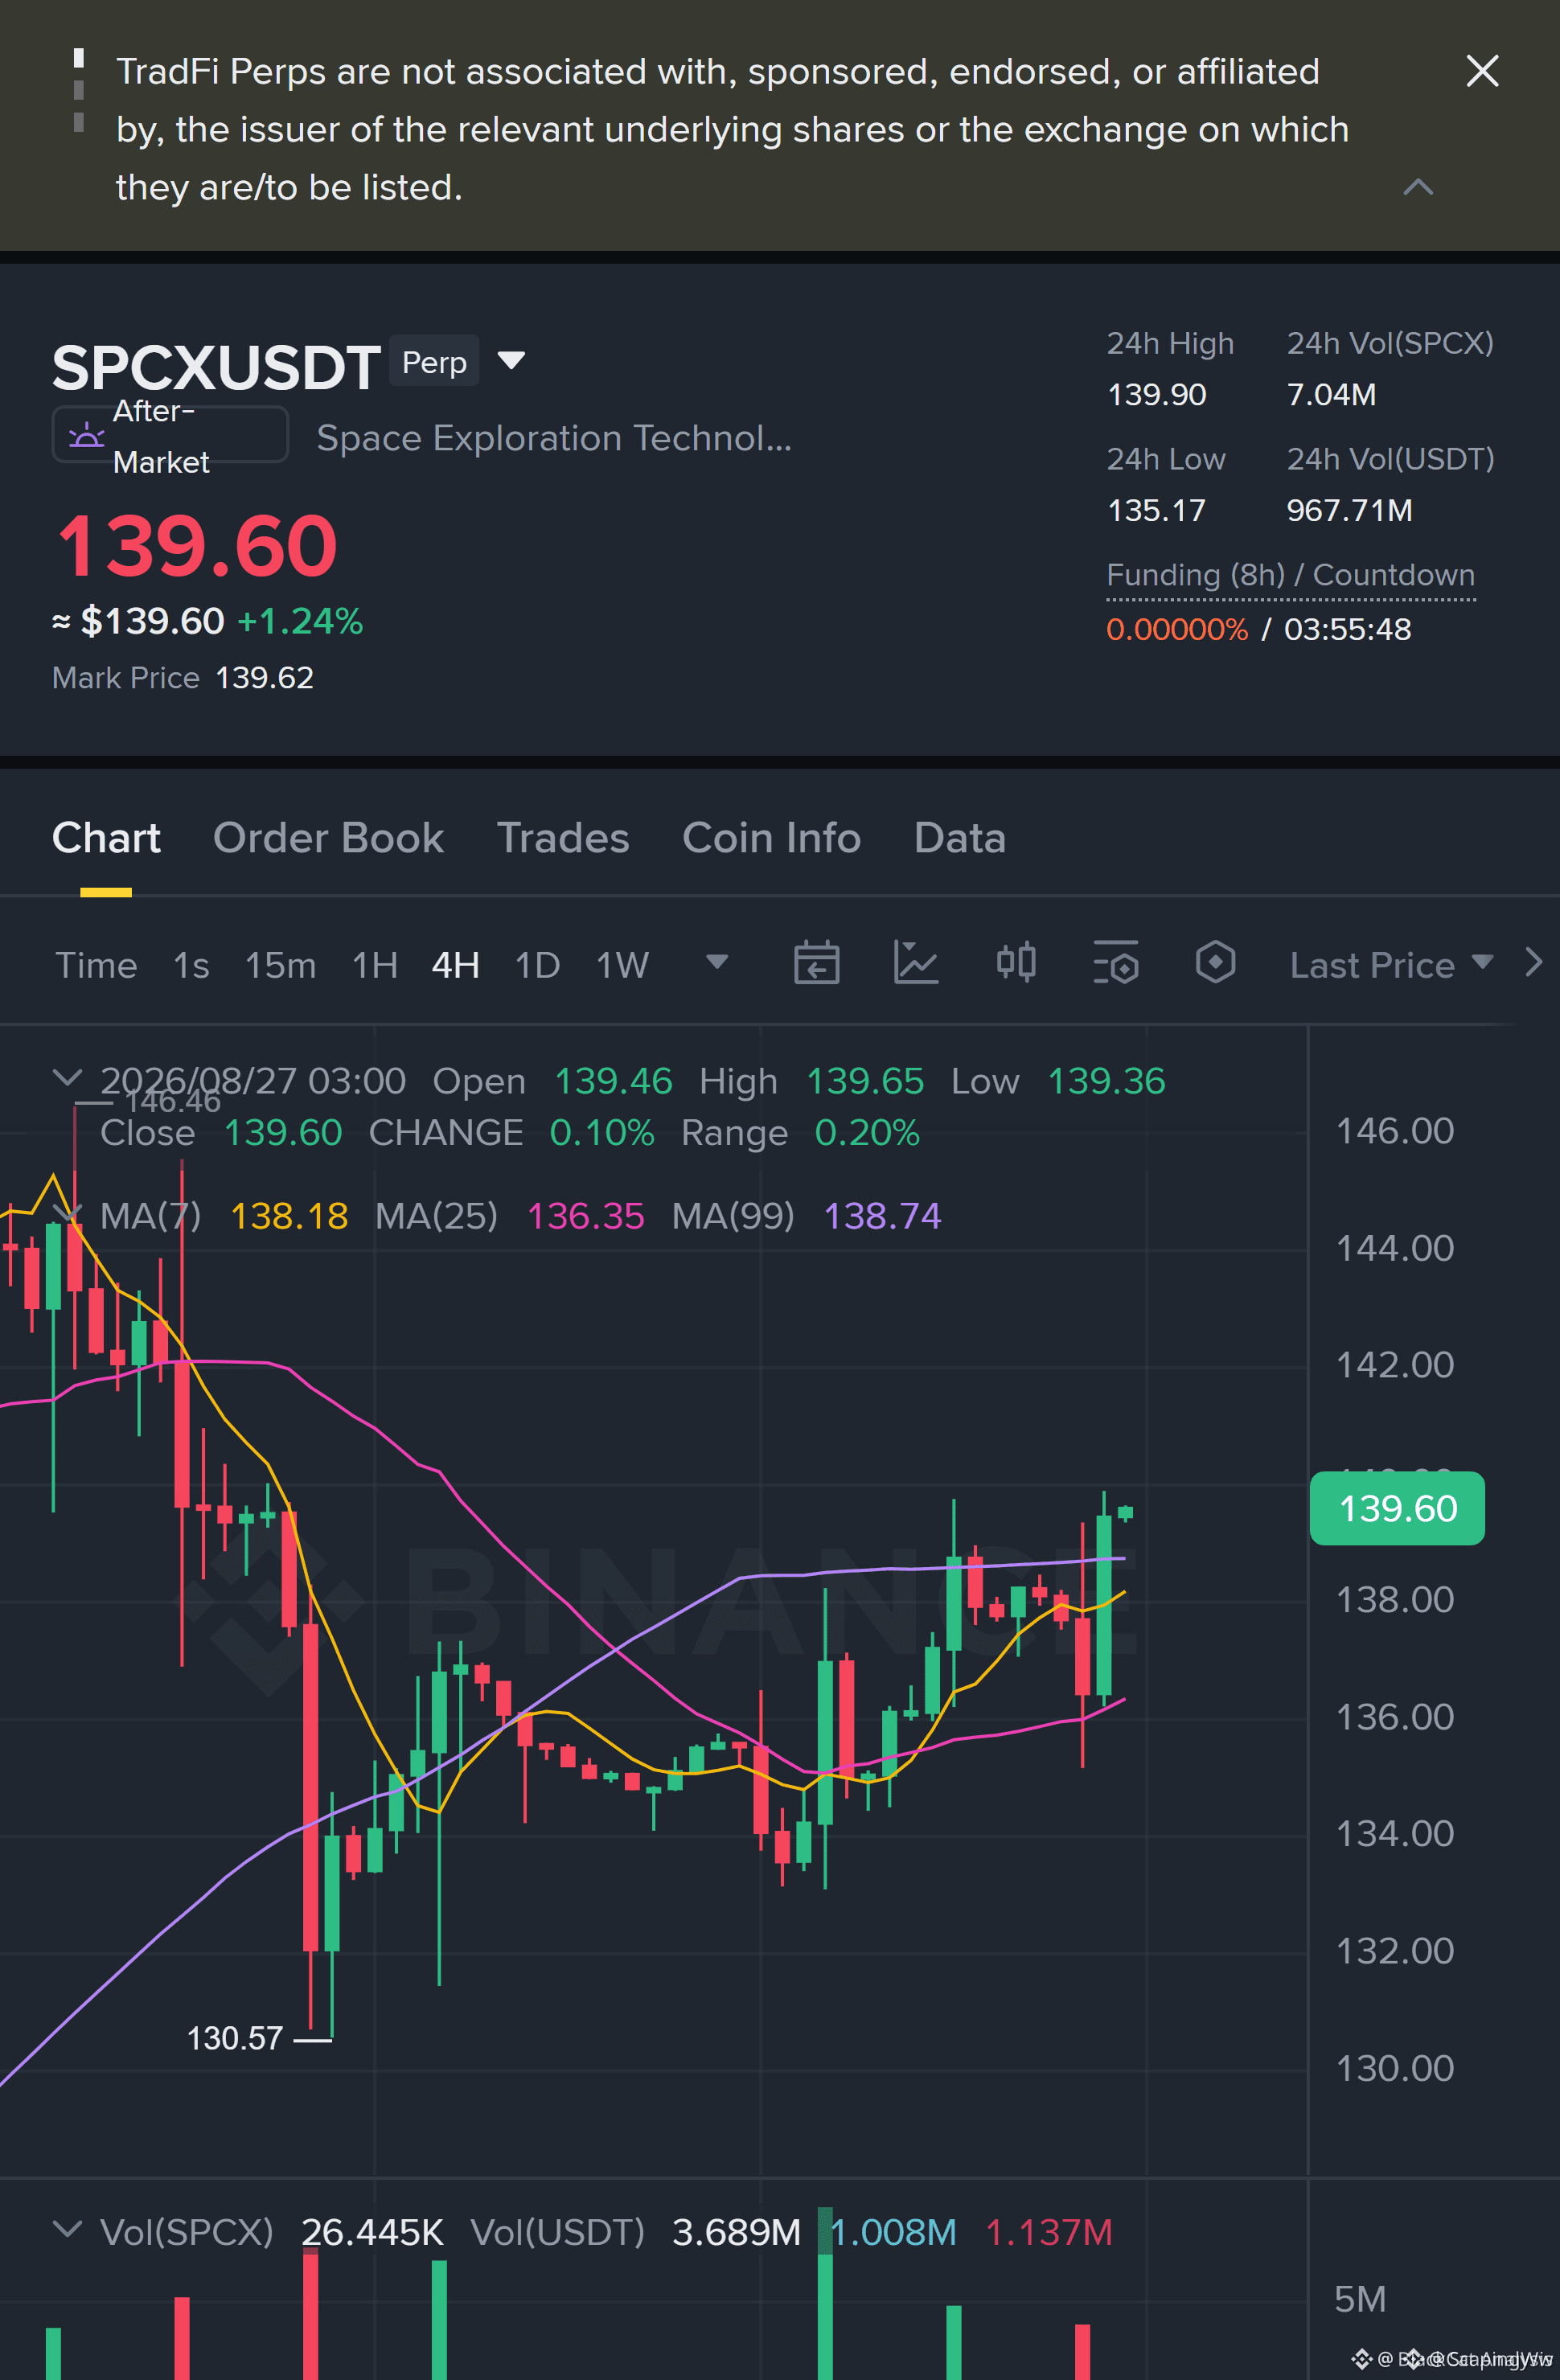Tap the MA(25) value 136.35

(585, 1216)
